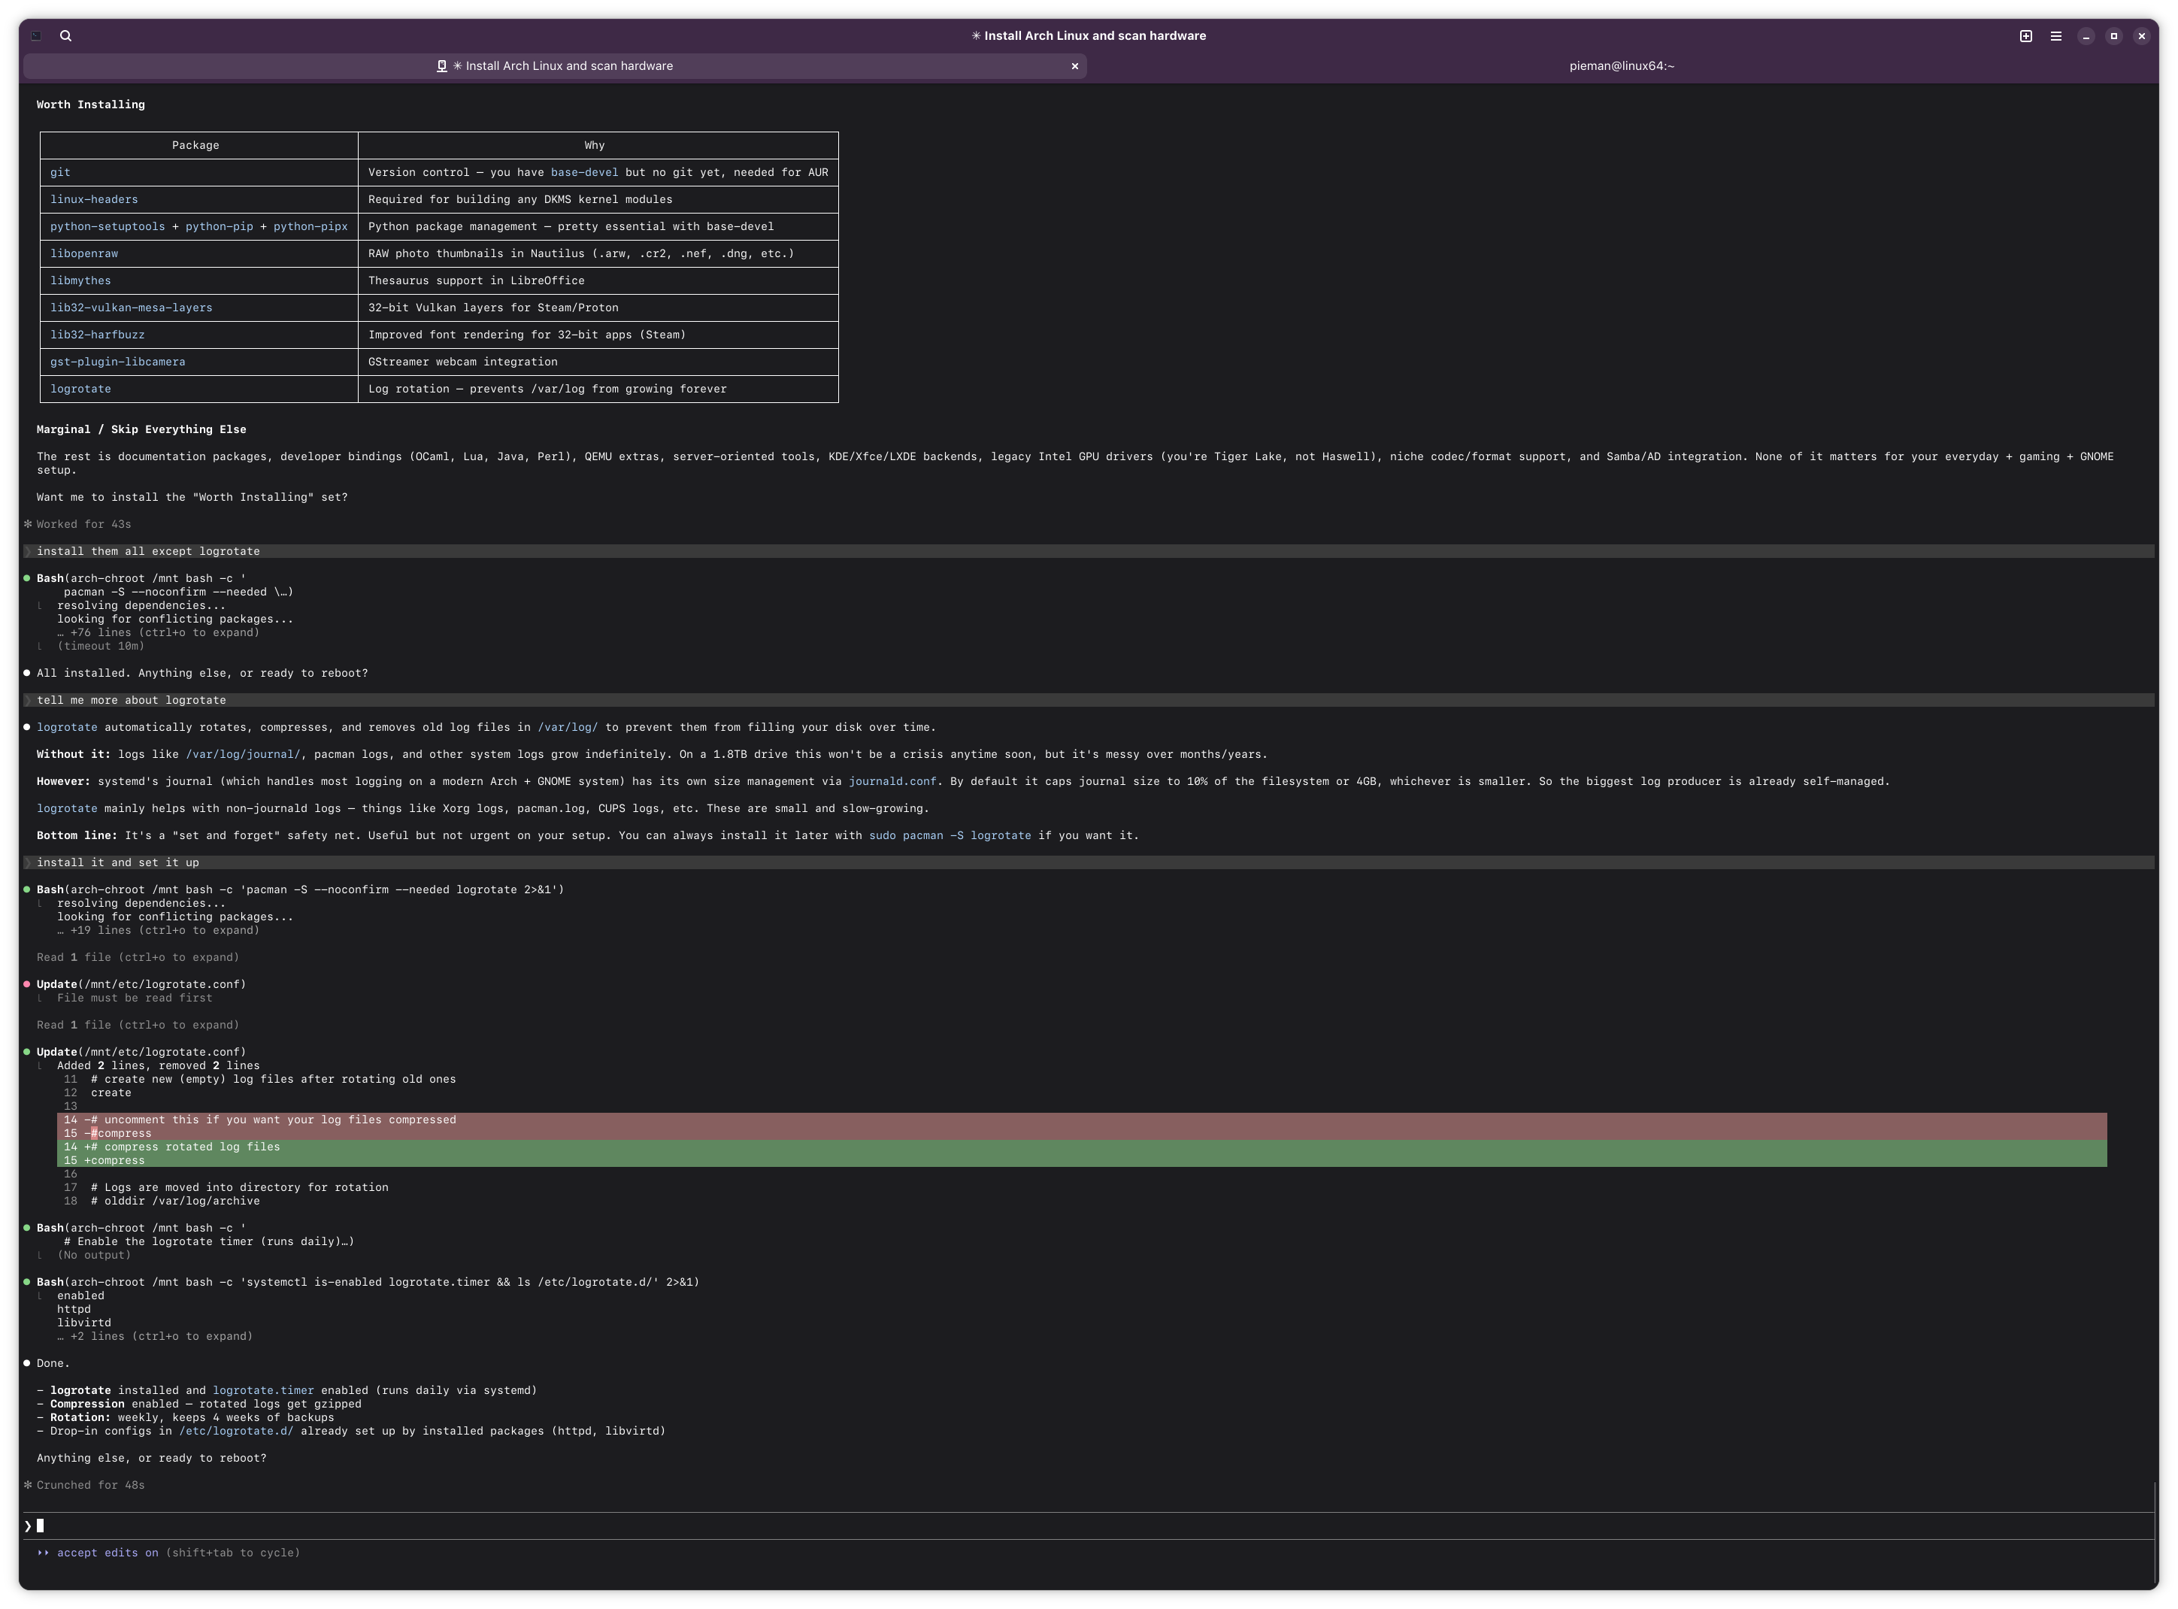Close the terminal window
Screen dimensions: 2178x1609
(2141, 36)
